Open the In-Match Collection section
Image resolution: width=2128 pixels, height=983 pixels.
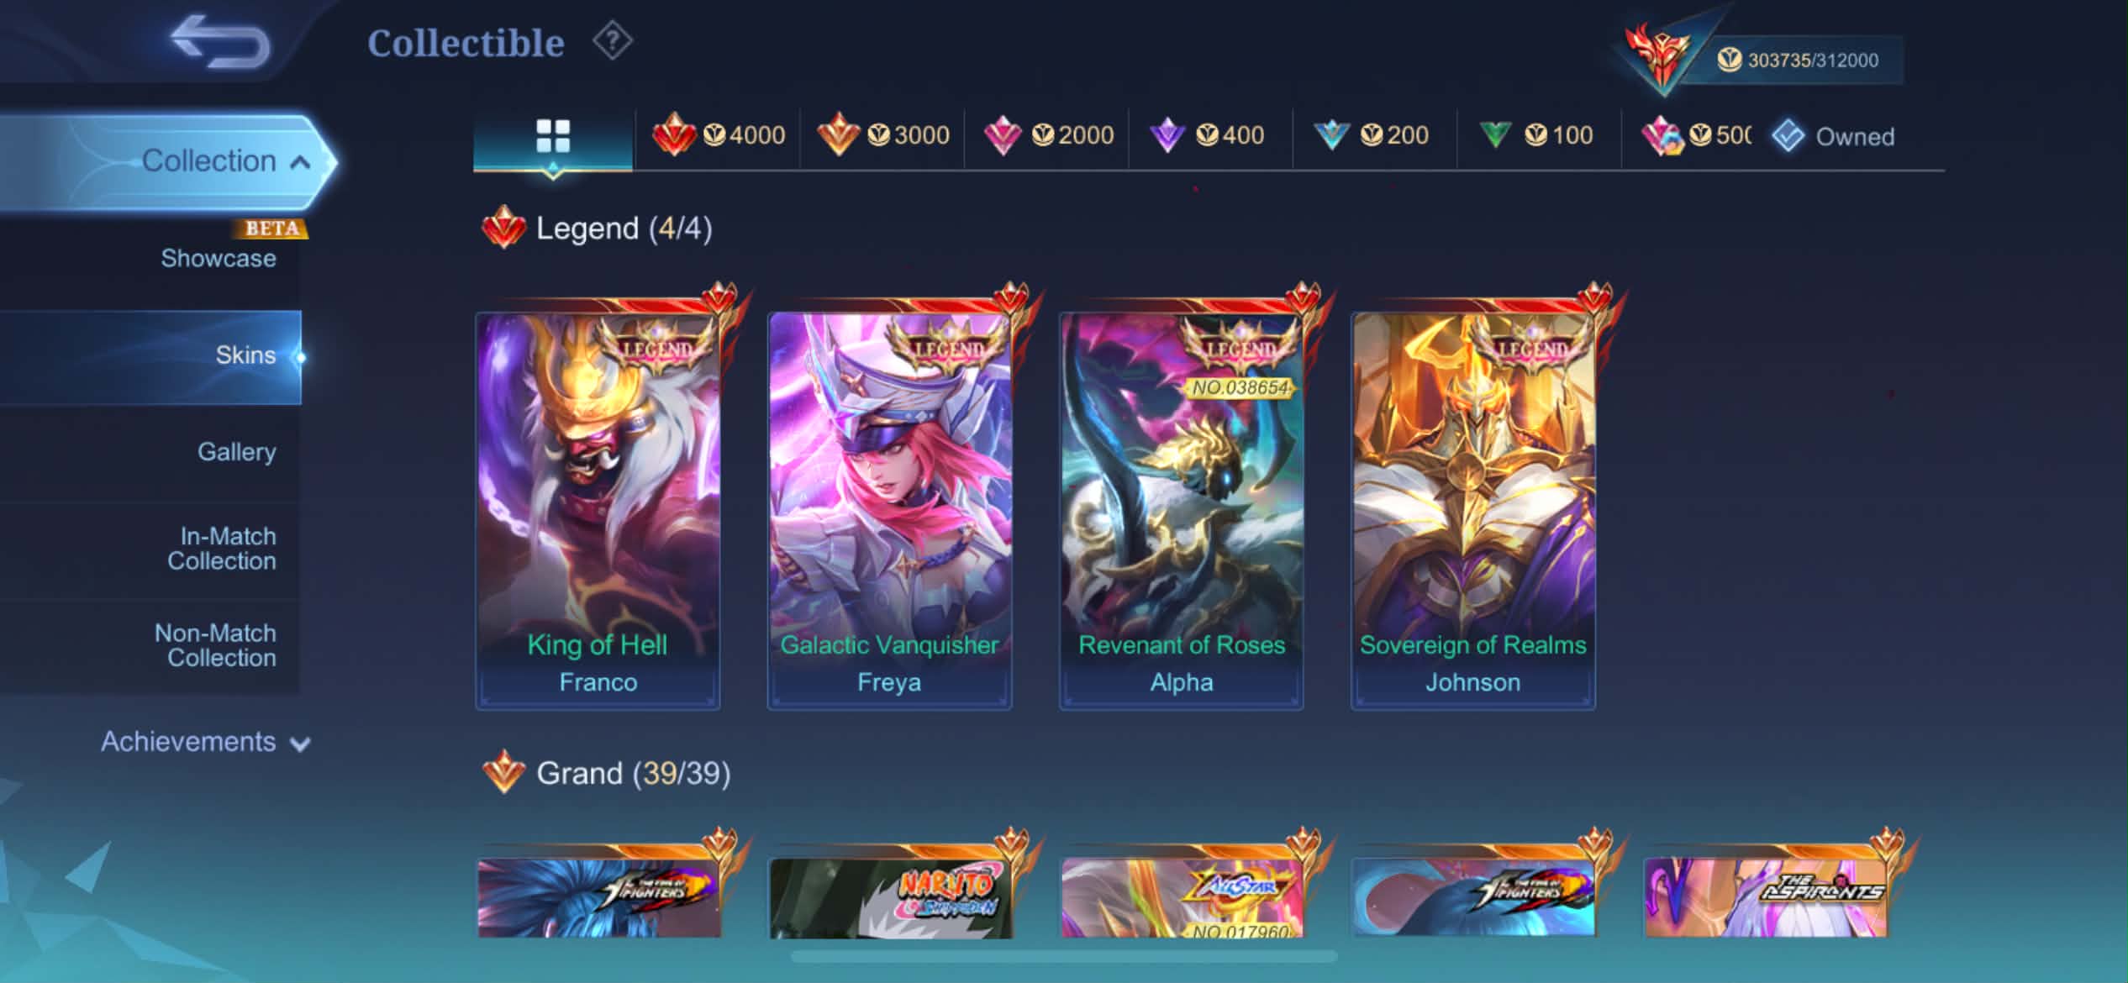(222, 549)
